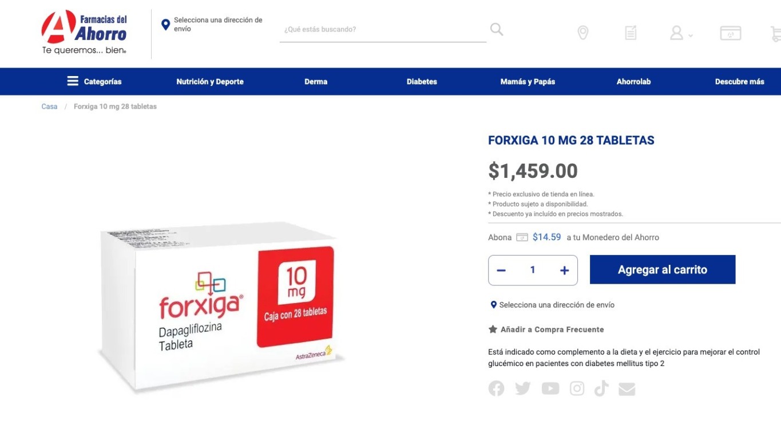Screen dimensions: 781x429
Task: Focus the ¿Qué estás buscando? search field
Action: coord(383,29)
